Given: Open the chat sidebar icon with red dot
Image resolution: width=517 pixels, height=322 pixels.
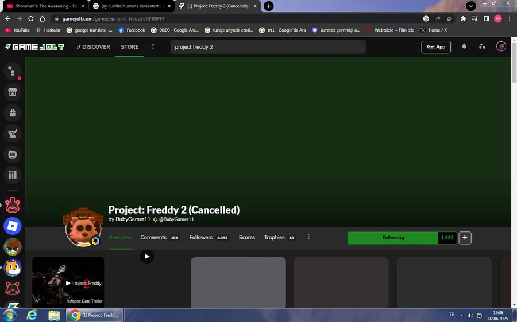Looking at the screenshot, I should point(13,72).
